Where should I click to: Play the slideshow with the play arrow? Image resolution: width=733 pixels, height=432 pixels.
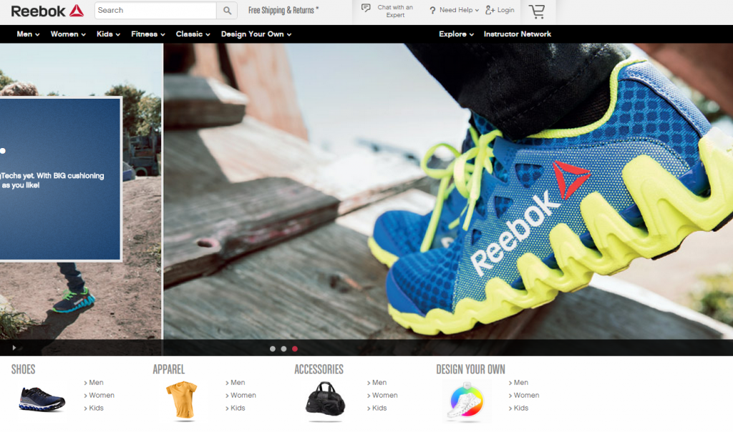(x=14, y=348)
